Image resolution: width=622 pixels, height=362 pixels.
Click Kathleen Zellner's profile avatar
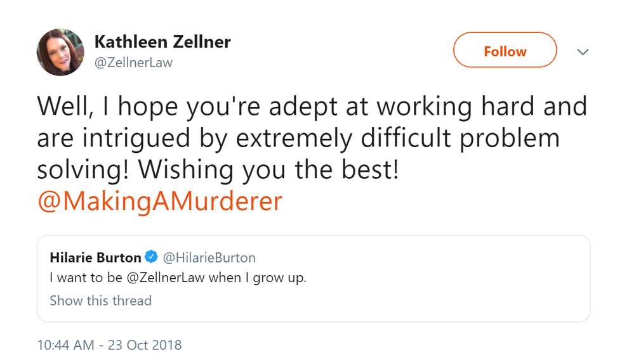click(x=61, y=53)
